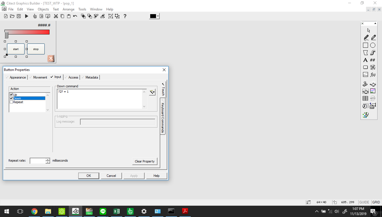
Task: Decrease Repeat rate with spinner down arrow
Action: pos(48,162)
